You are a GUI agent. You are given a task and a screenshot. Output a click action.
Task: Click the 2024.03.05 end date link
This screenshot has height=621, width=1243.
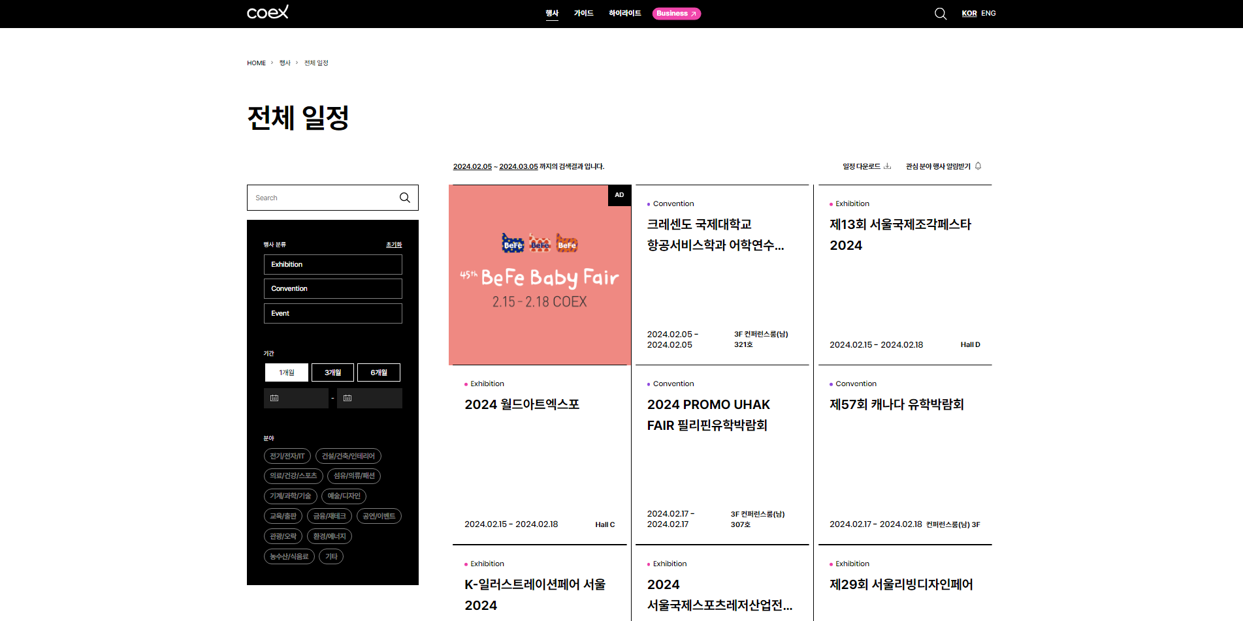(519, 166)
